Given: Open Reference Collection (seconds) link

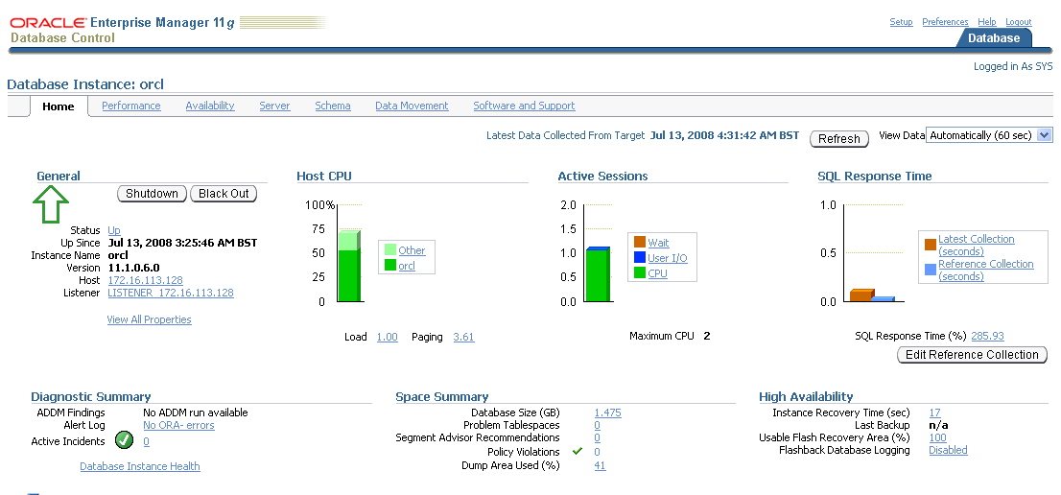Looking at the screenshot, I should click(x=986, y=270).
